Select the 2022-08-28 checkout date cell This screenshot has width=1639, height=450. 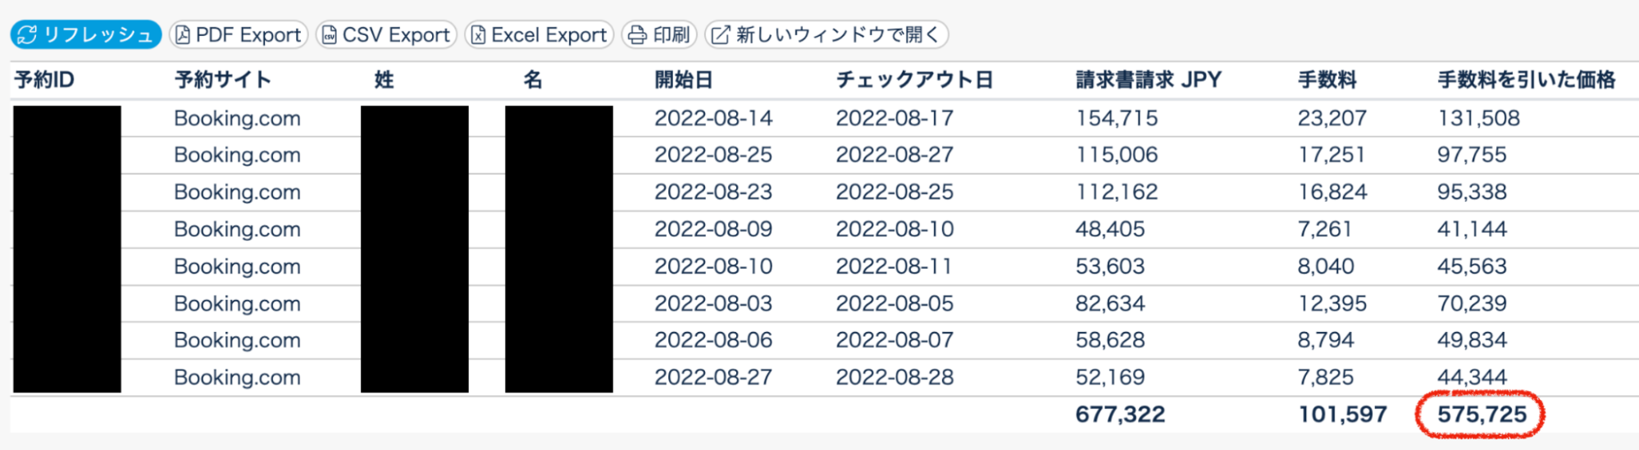pyautogui.click(x=895, y=377)
